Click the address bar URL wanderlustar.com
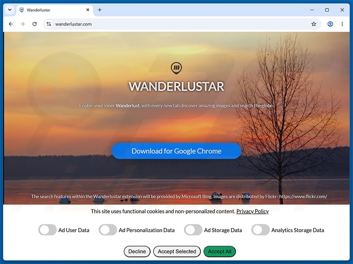Screen dimensions: 353x264 click(73, 24)
